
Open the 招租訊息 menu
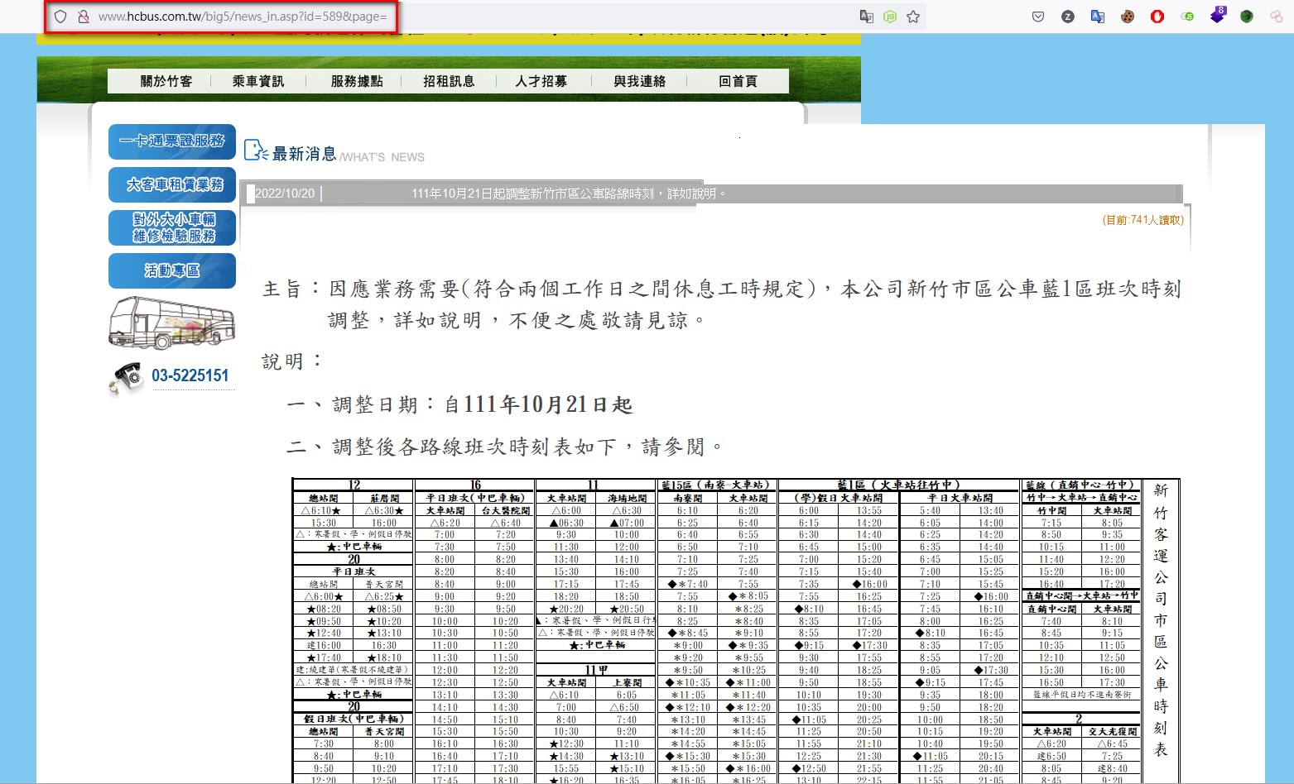coord(449,81)
